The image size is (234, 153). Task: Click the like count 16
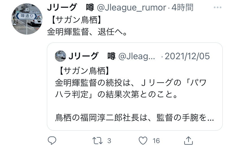[x=156, y=141]
